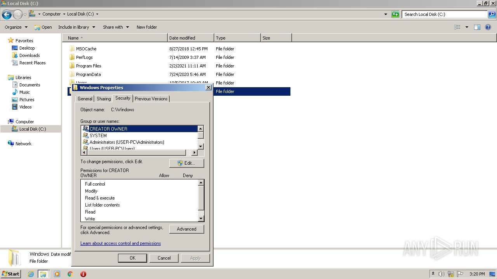This screenshot has height=279, width=497.
Task: Select SYSTEM in user list
Action: [x=140, y=136]
